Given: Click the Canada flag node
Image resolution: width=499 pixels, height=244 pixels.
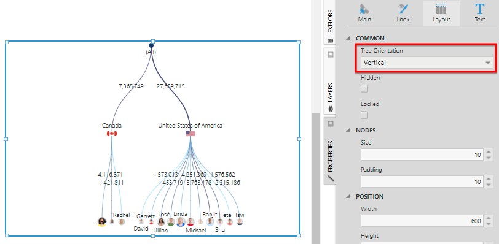Looking at the screenshot, I should point(112,134).
